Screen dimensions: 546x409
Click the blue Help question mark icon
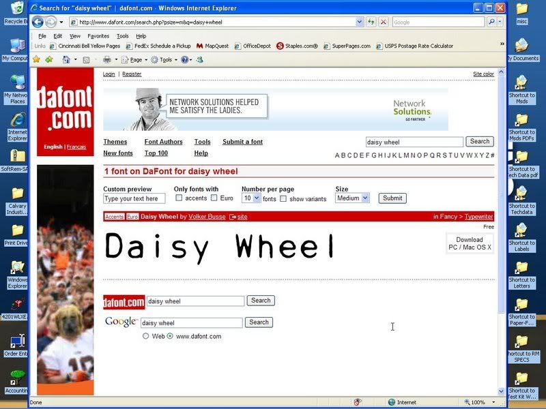point(184,60)
